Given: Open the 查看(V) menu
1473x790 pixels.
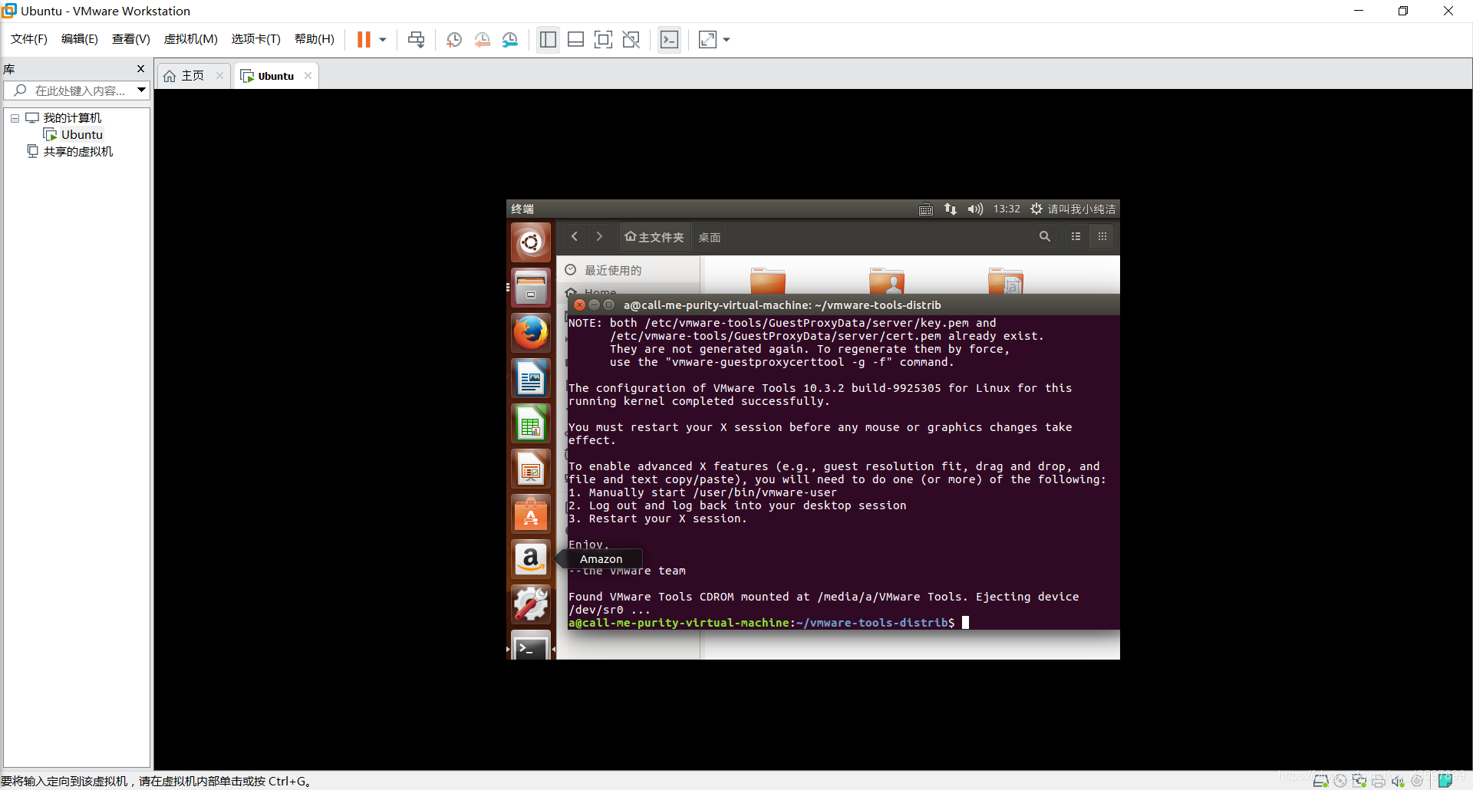Looking at the screenshot, I should point(131,39).
